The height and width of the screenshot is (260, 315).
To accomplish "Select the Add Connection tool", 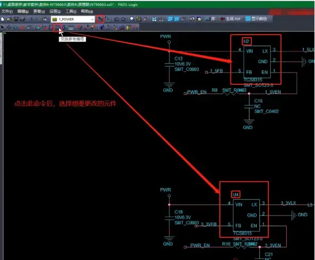I will tap(45, 28).
